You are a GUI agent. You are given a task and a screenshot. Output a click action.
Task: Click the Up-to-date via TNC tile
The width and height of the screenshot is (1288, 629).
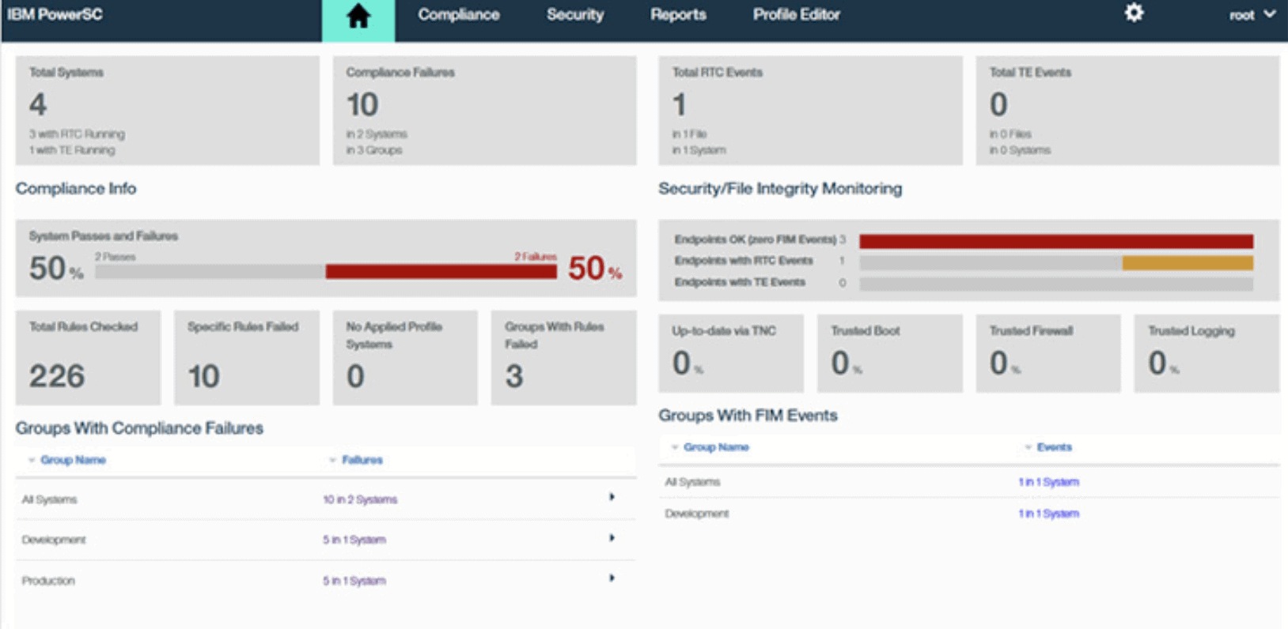tap(731, 353)
